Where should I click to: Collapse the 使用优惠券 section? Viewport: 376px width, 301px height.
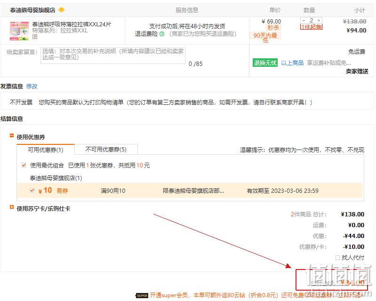[x=11, y=135]
